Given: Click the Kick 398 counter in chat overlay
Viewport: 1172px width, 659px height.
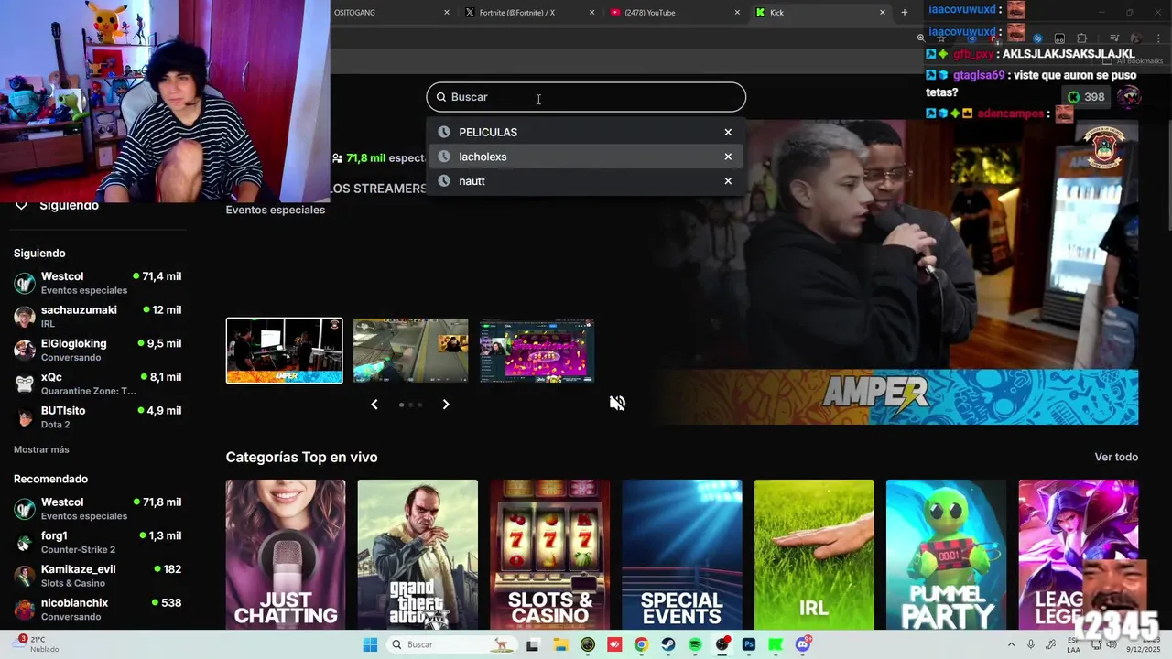Looking at the screenshot, I should pyautogui.click(x=1085, y=97).
